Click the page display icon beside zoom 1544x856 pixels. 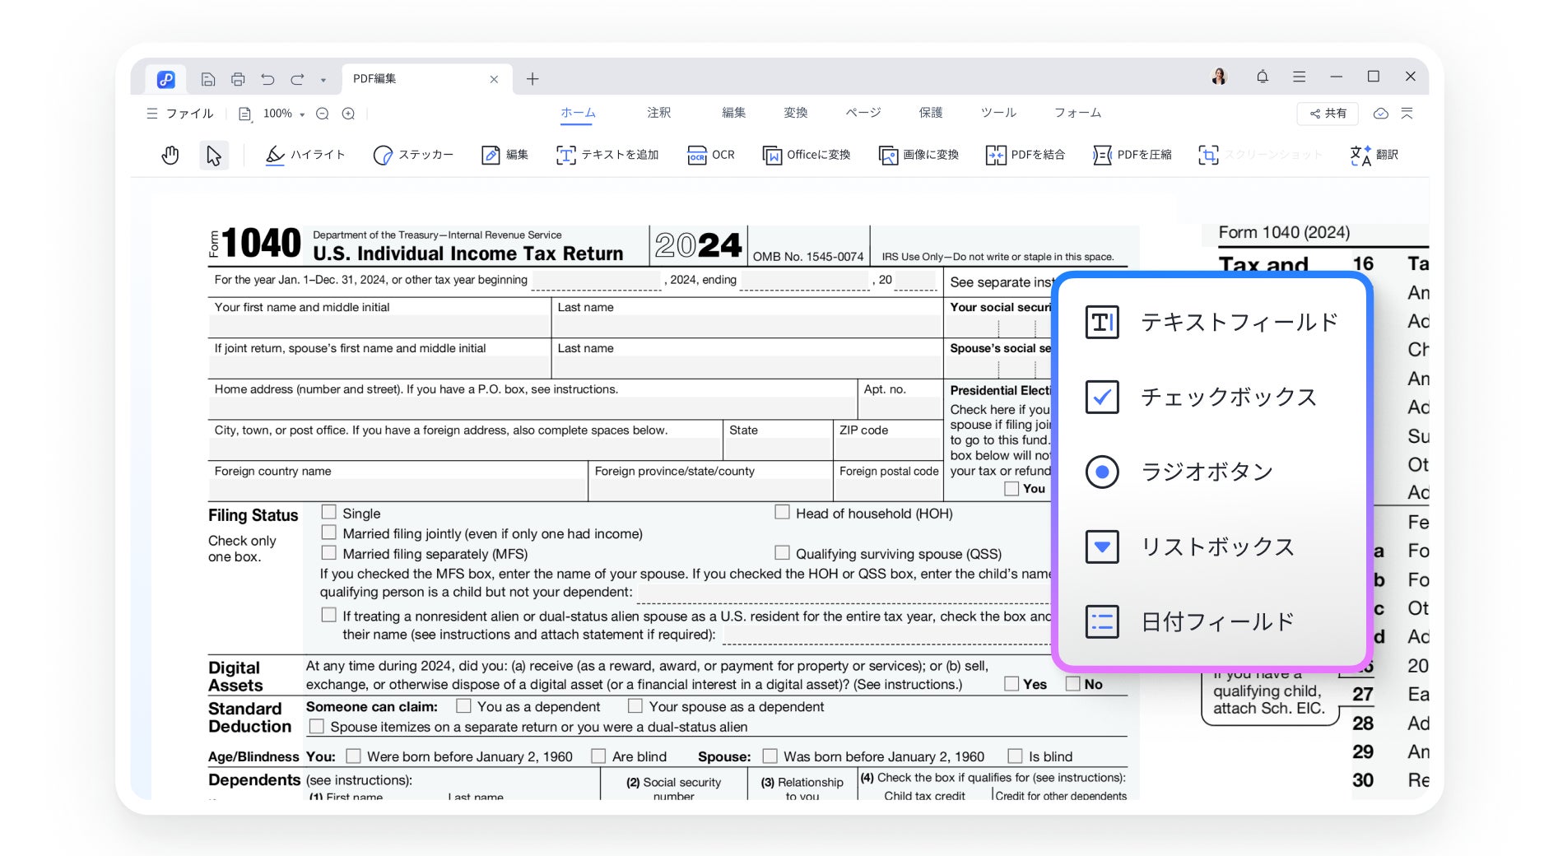pyautogui.click(x=244, y=114)
